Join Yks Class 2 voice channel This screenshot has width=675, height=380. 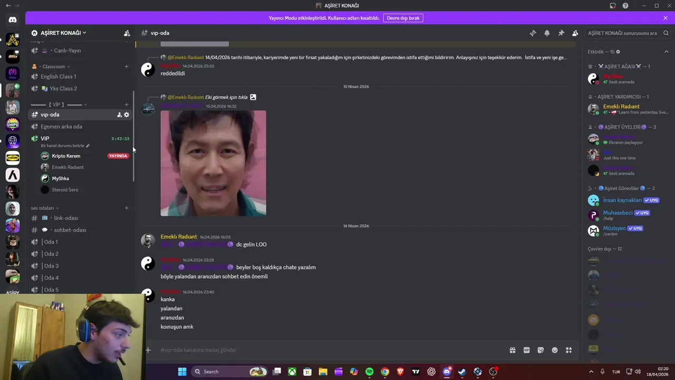[x=80, y=89]
